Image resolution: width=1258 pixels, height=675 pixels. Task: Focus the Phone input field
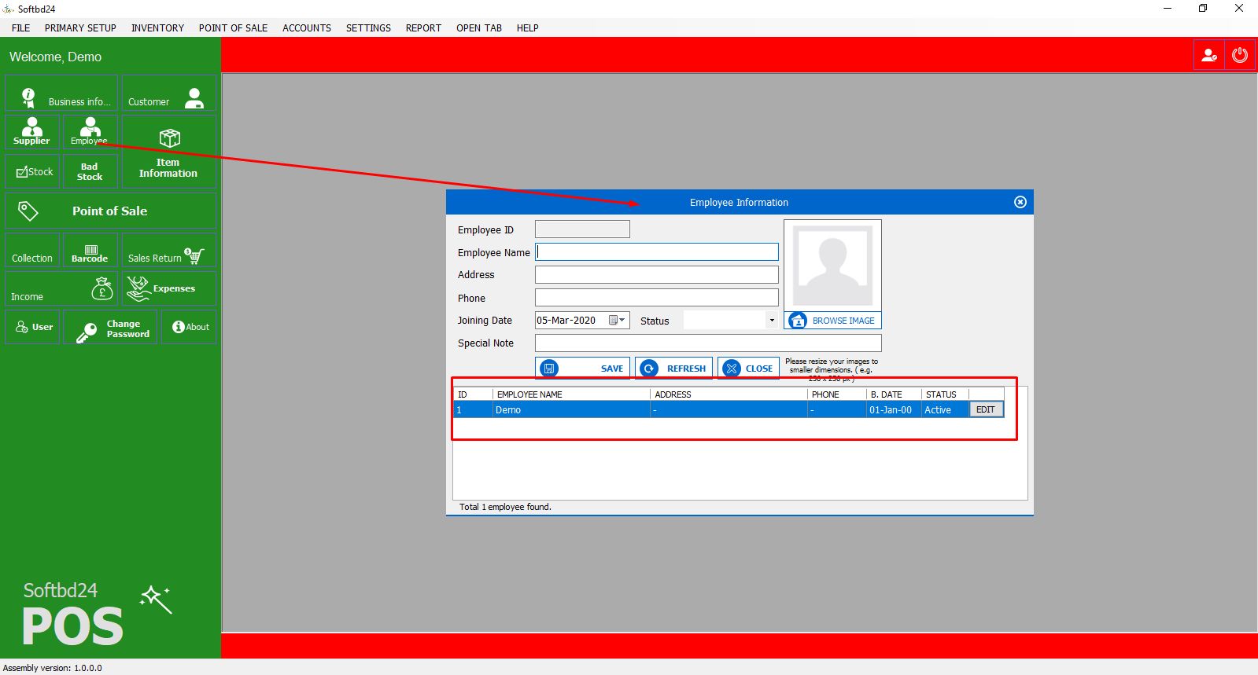click(x=657, y=298)
